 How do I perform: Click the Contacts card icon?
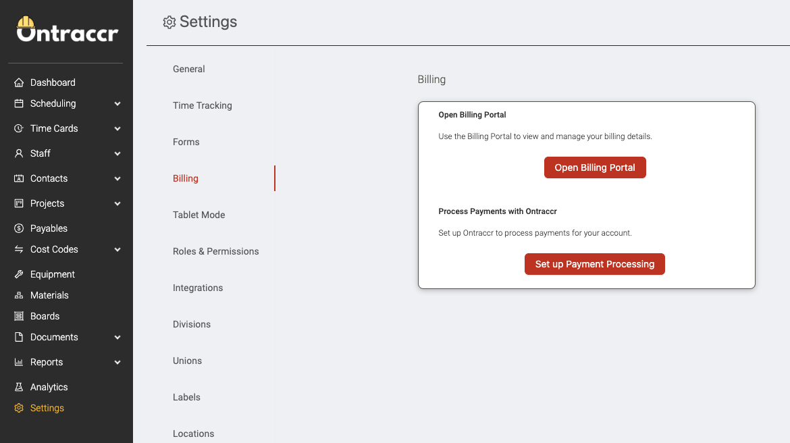[x=19, y=178]
